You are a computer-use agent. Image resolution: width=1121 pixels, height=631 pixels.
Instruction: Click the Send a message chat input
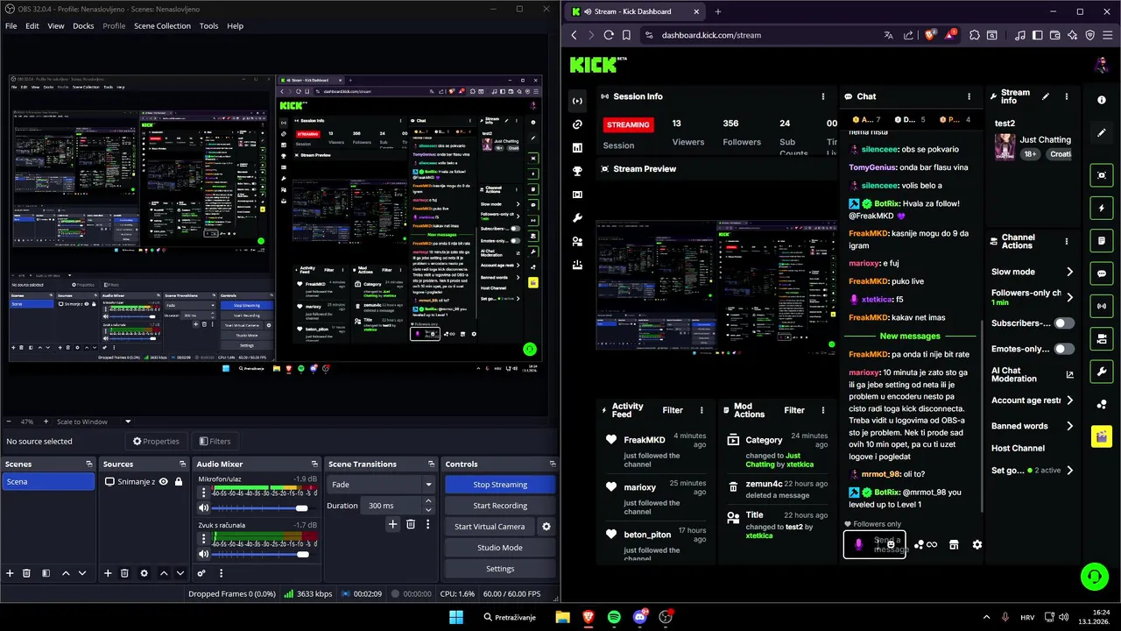click(875, 544)
